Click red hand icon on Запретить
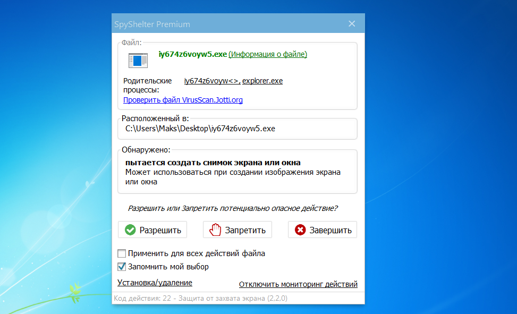 pyautogui.click(x=215, y=230)
